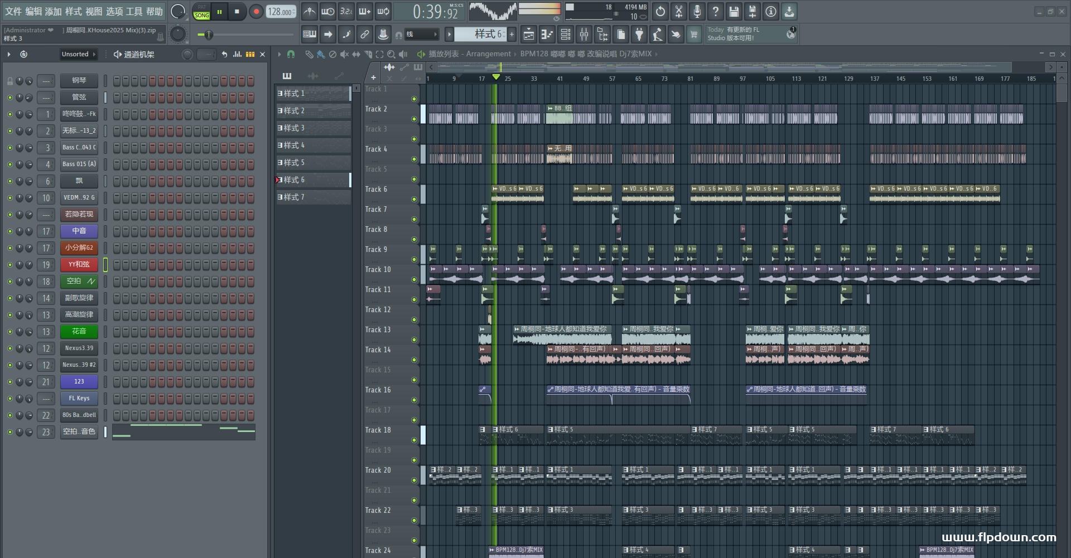This screenshot has width=1071, height=558.
Task: Open the 文件 menu
Action: 13,11
